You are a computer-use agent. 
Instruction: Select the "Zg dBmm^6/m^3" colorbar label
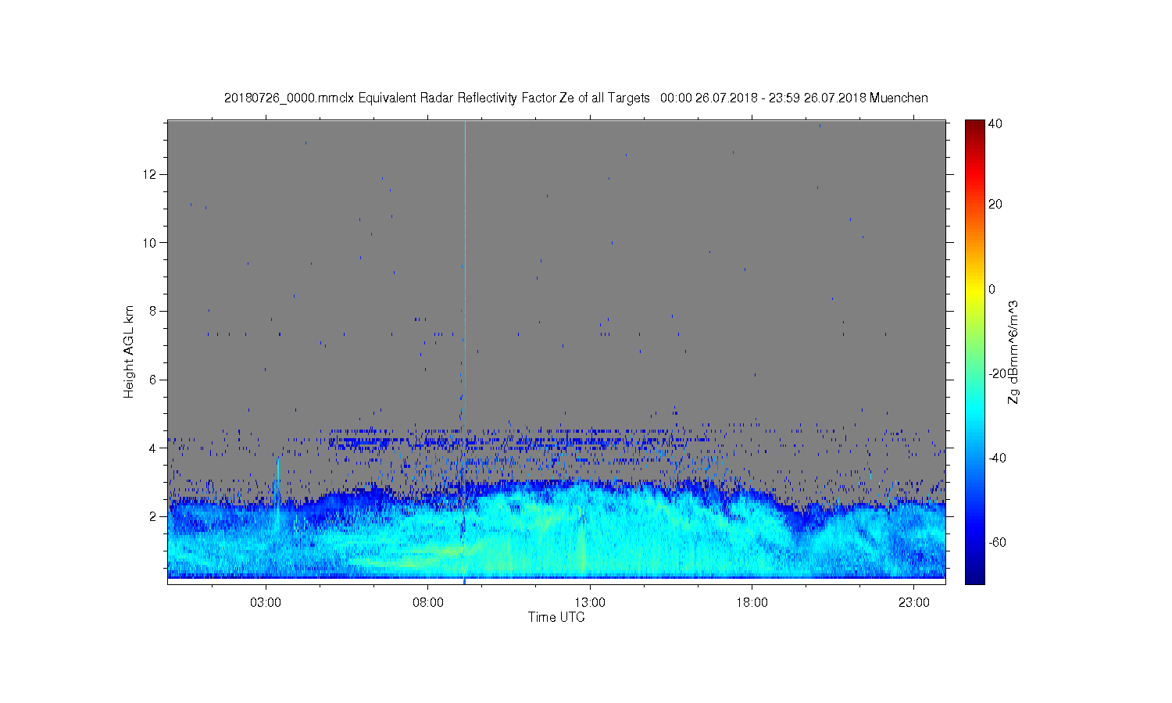tap(1013, 351)
